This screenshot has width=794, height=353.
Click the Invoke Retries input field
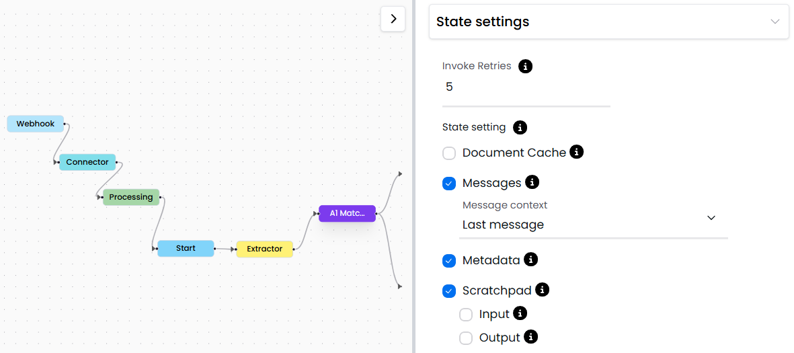click(x=526, y=87)
